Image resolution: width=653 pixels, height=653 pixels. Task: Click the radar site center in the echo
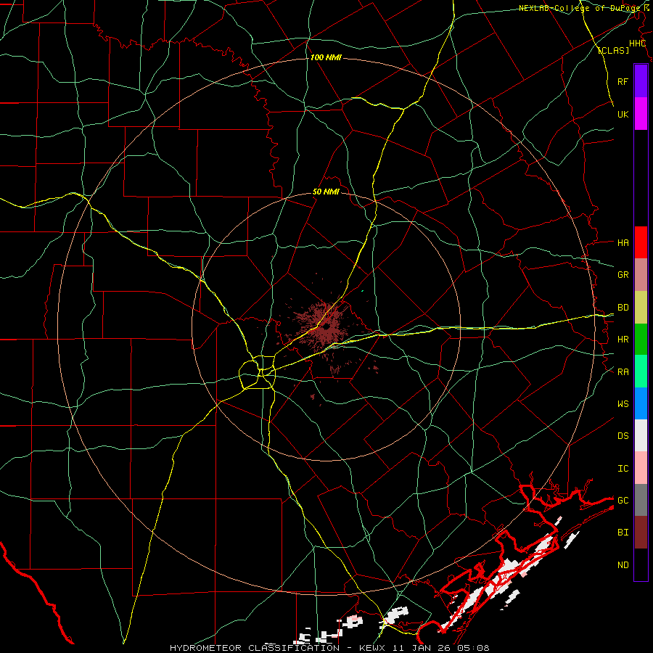(x=326, y=327)
